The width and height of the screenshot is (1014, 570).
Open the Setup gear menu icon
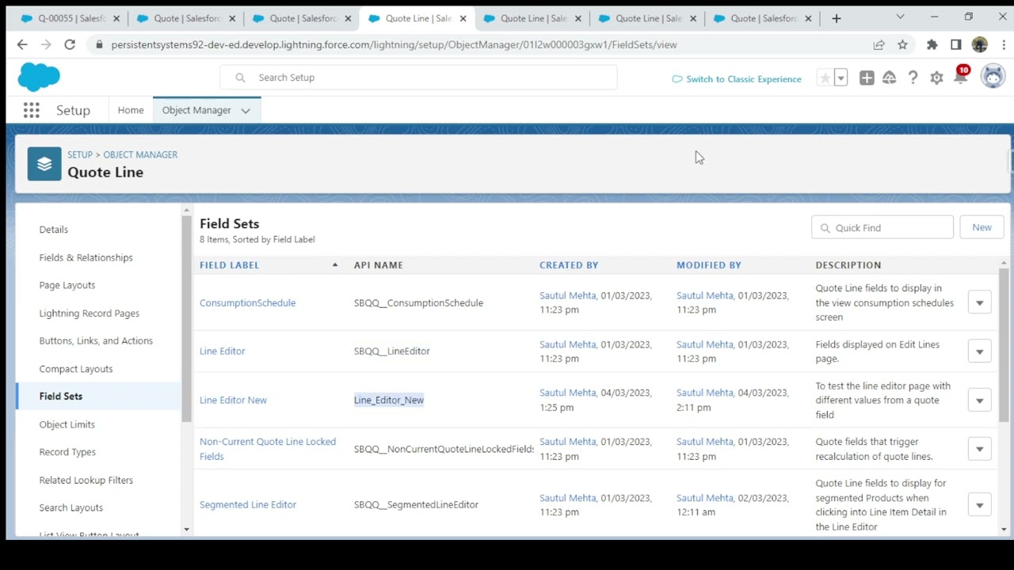coord(937,78)
